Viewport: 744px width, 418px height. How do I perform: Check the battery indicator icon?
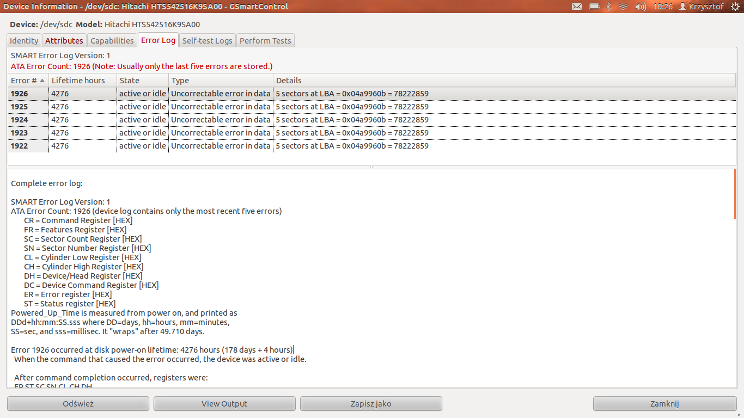[x=594, y=7]
